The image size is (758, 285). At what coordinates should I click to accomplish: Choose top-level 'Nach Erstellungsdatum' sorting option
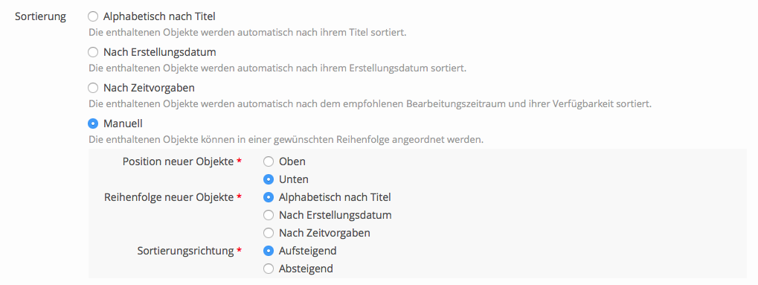tap(93, 52)
